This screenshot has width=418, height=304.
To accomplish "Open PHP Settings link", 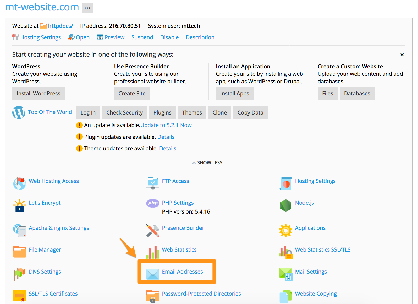I will tap(178, 203).
